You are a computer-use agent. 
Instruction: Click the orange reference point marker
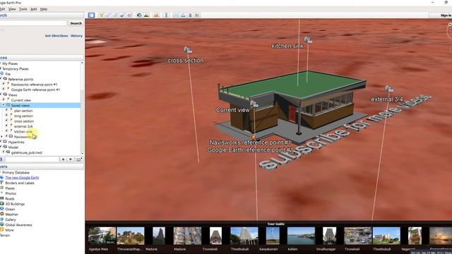tap(254, 138)
